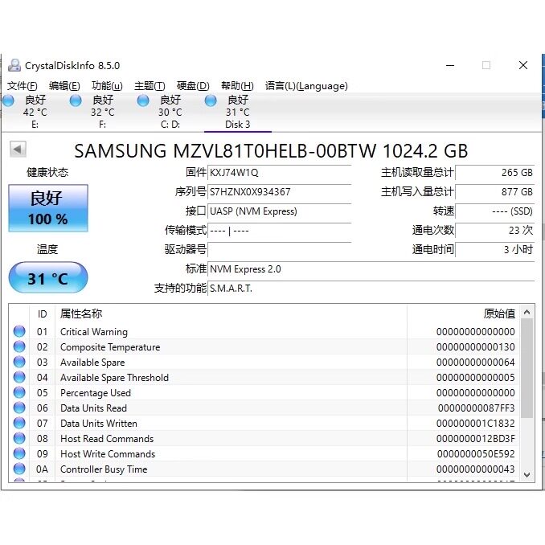This screenshot has height=545, width=545.
Task: Open the 文件(F) menu
Action: (23, 86)
